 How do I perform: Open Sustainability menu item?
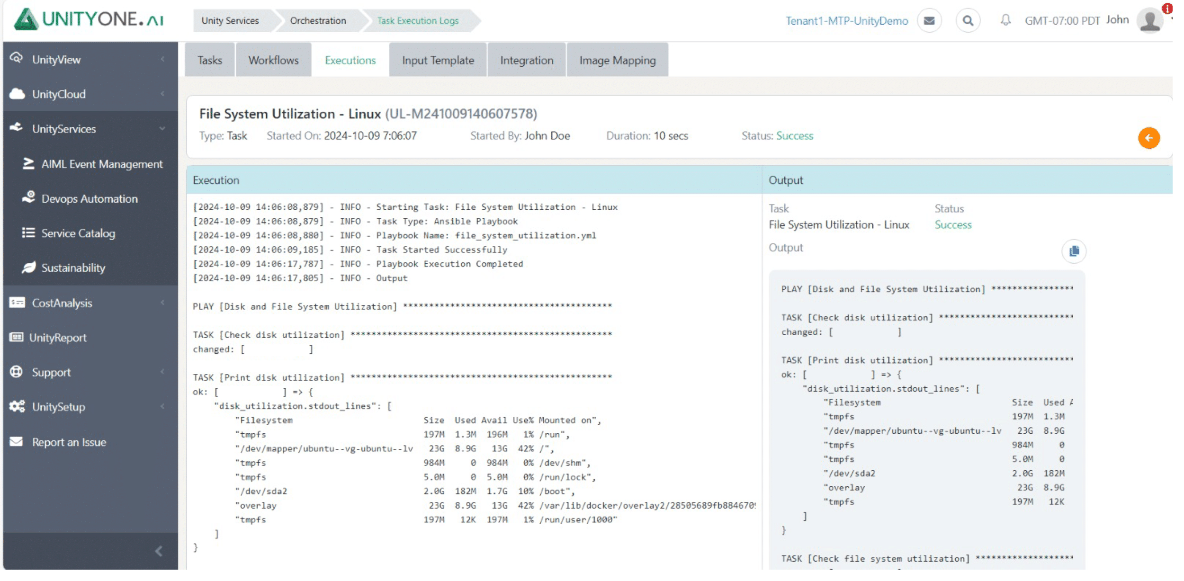click(x=73, y=268)
